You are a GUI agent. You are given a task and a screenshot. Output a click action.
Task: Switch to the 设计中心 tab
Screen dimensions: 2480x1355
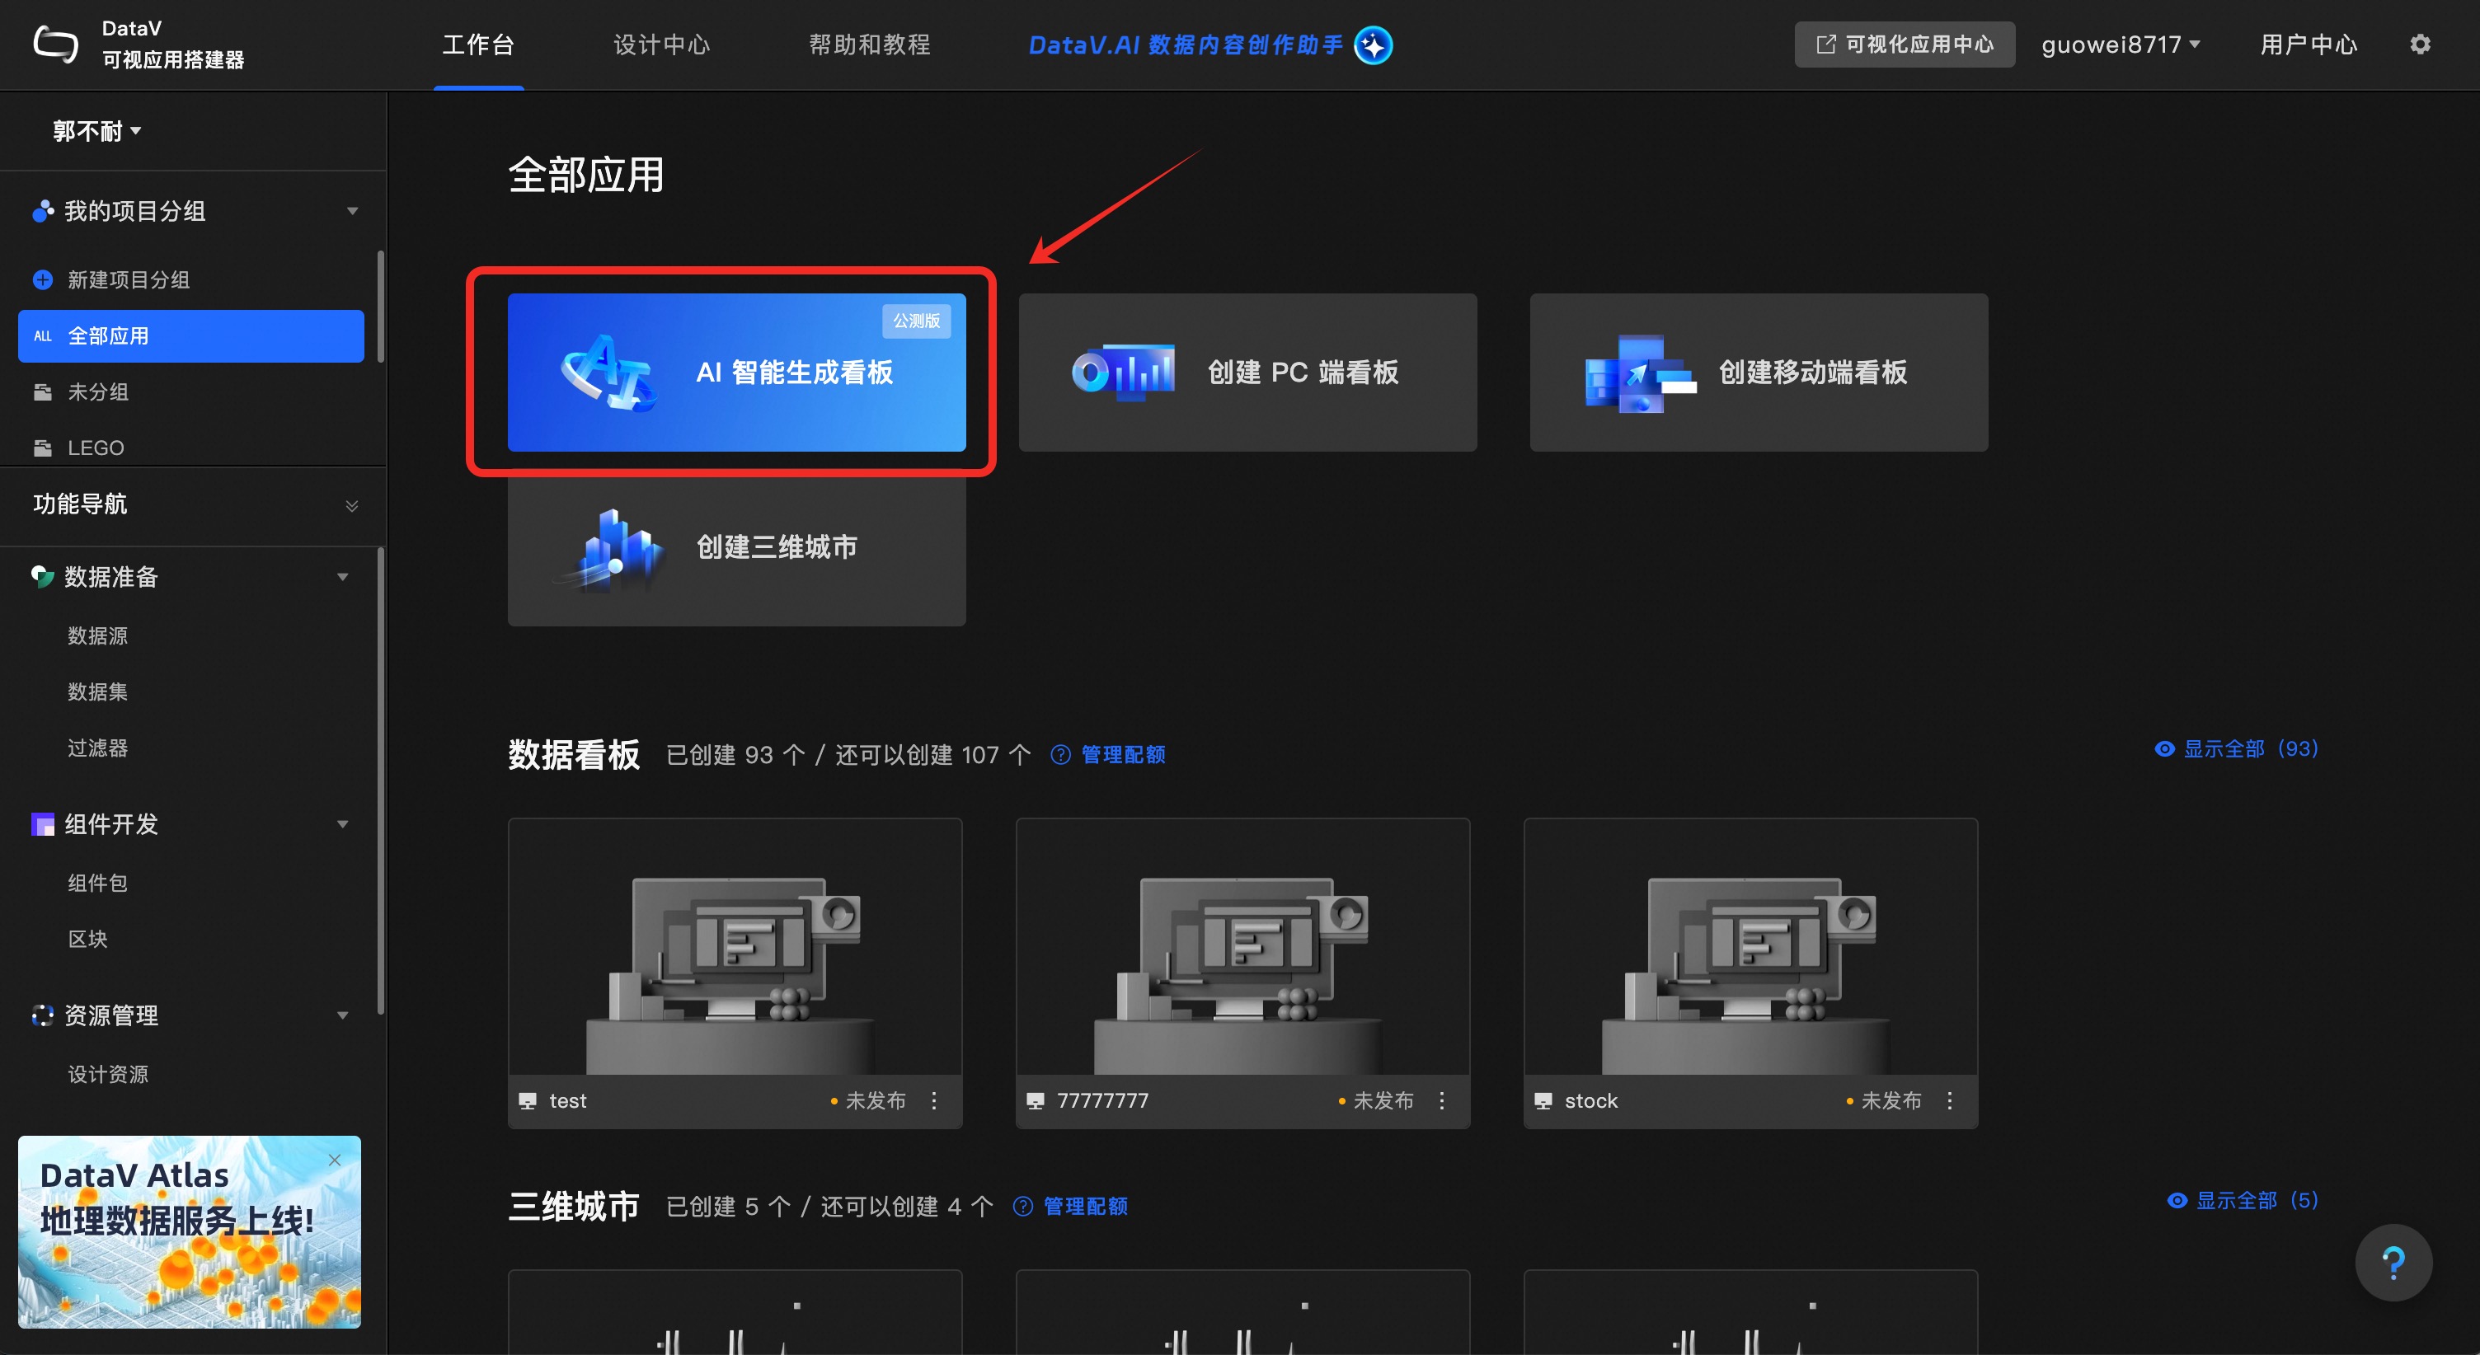[662, 45]
